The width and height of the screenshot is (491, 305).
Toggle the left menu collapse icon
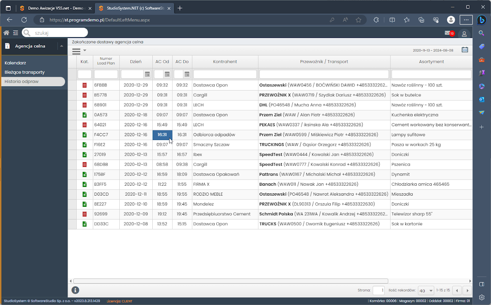tap(15, 33)
